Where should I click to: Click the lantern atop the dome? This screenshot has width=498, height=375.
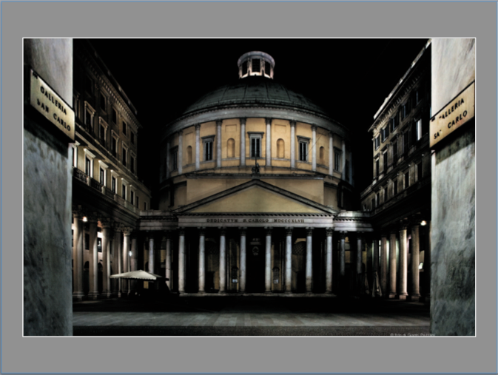(x=256, y=65)
